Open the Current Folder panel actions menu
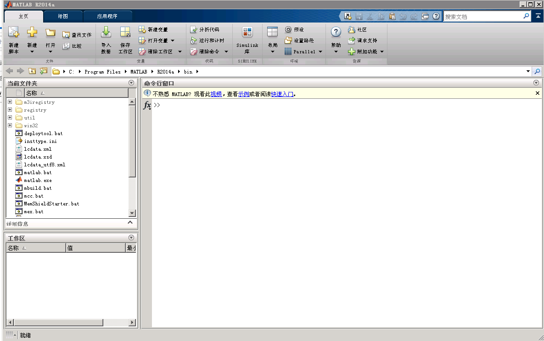The width and height of the screenshot is (544, 341). [131, 83]
